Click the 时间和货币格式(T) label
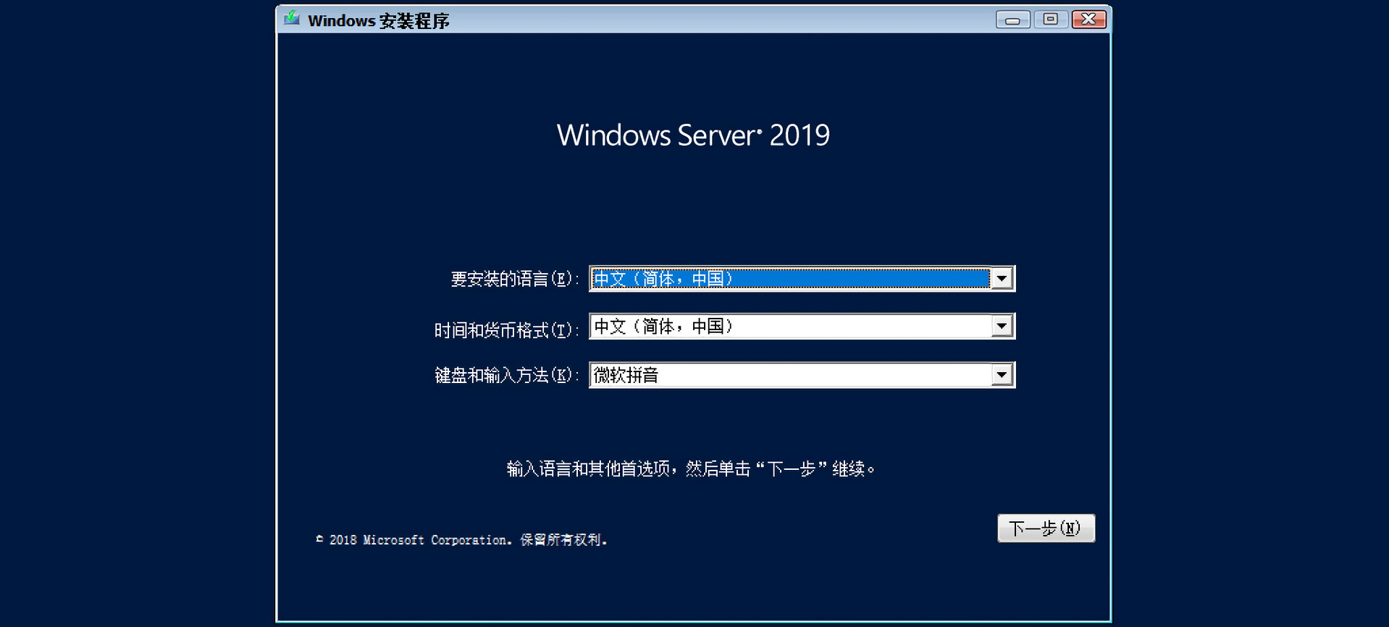The height and width of the screenshot is (627, 1389). 506,330
